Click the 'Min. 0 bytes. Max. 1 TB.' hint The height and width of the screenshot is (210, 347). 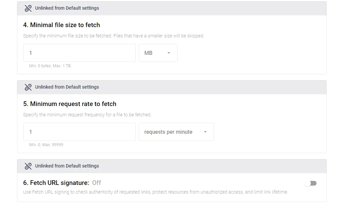click(x=50, y=66)
